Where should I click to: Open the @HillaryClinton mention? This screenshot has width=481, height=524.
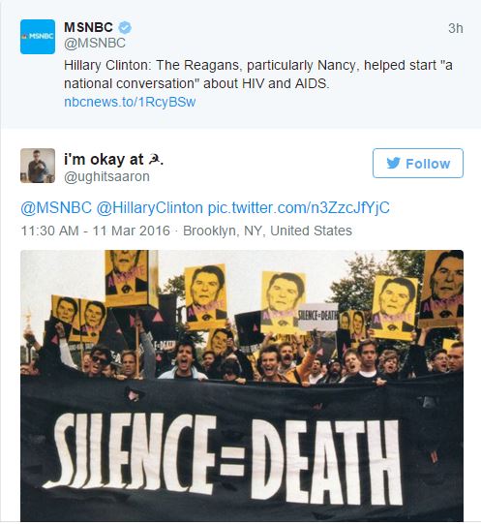pos(150,207)
